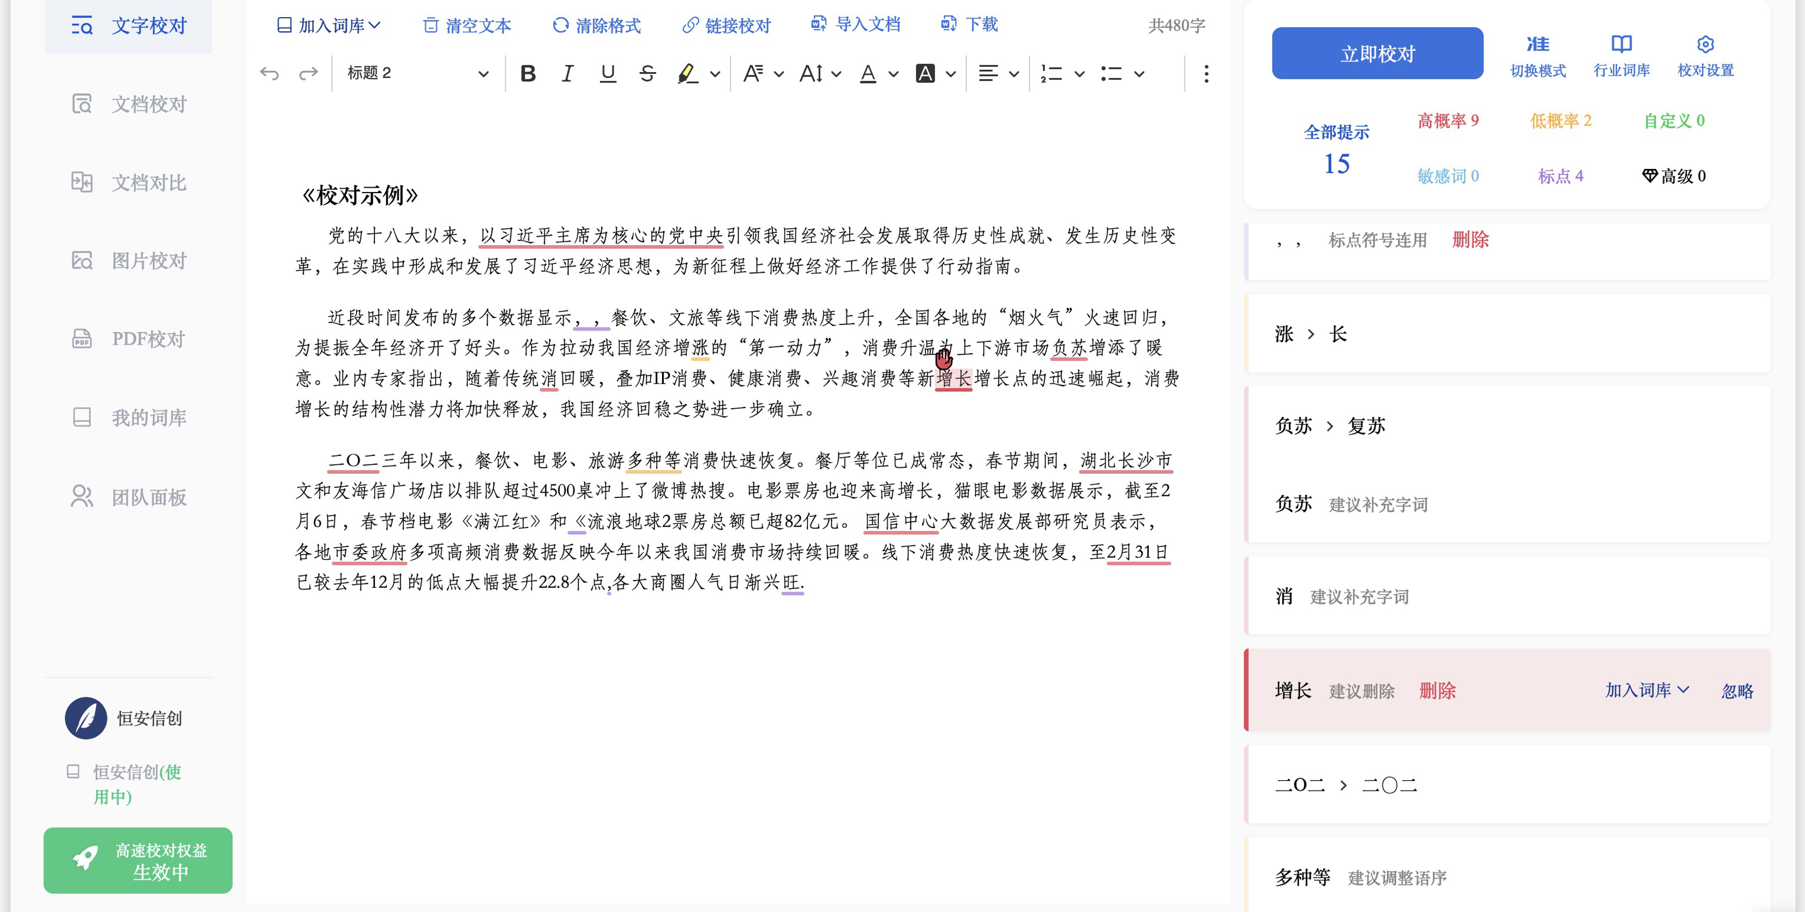Open 团队面板 in the sidebar

click(x=129, y=497)
